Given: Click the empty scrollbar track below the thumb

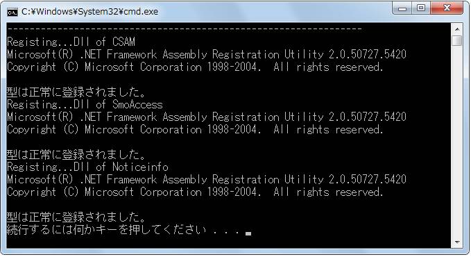Looking at the screenshot, I should pyautogui.click(x=457, y=142).
